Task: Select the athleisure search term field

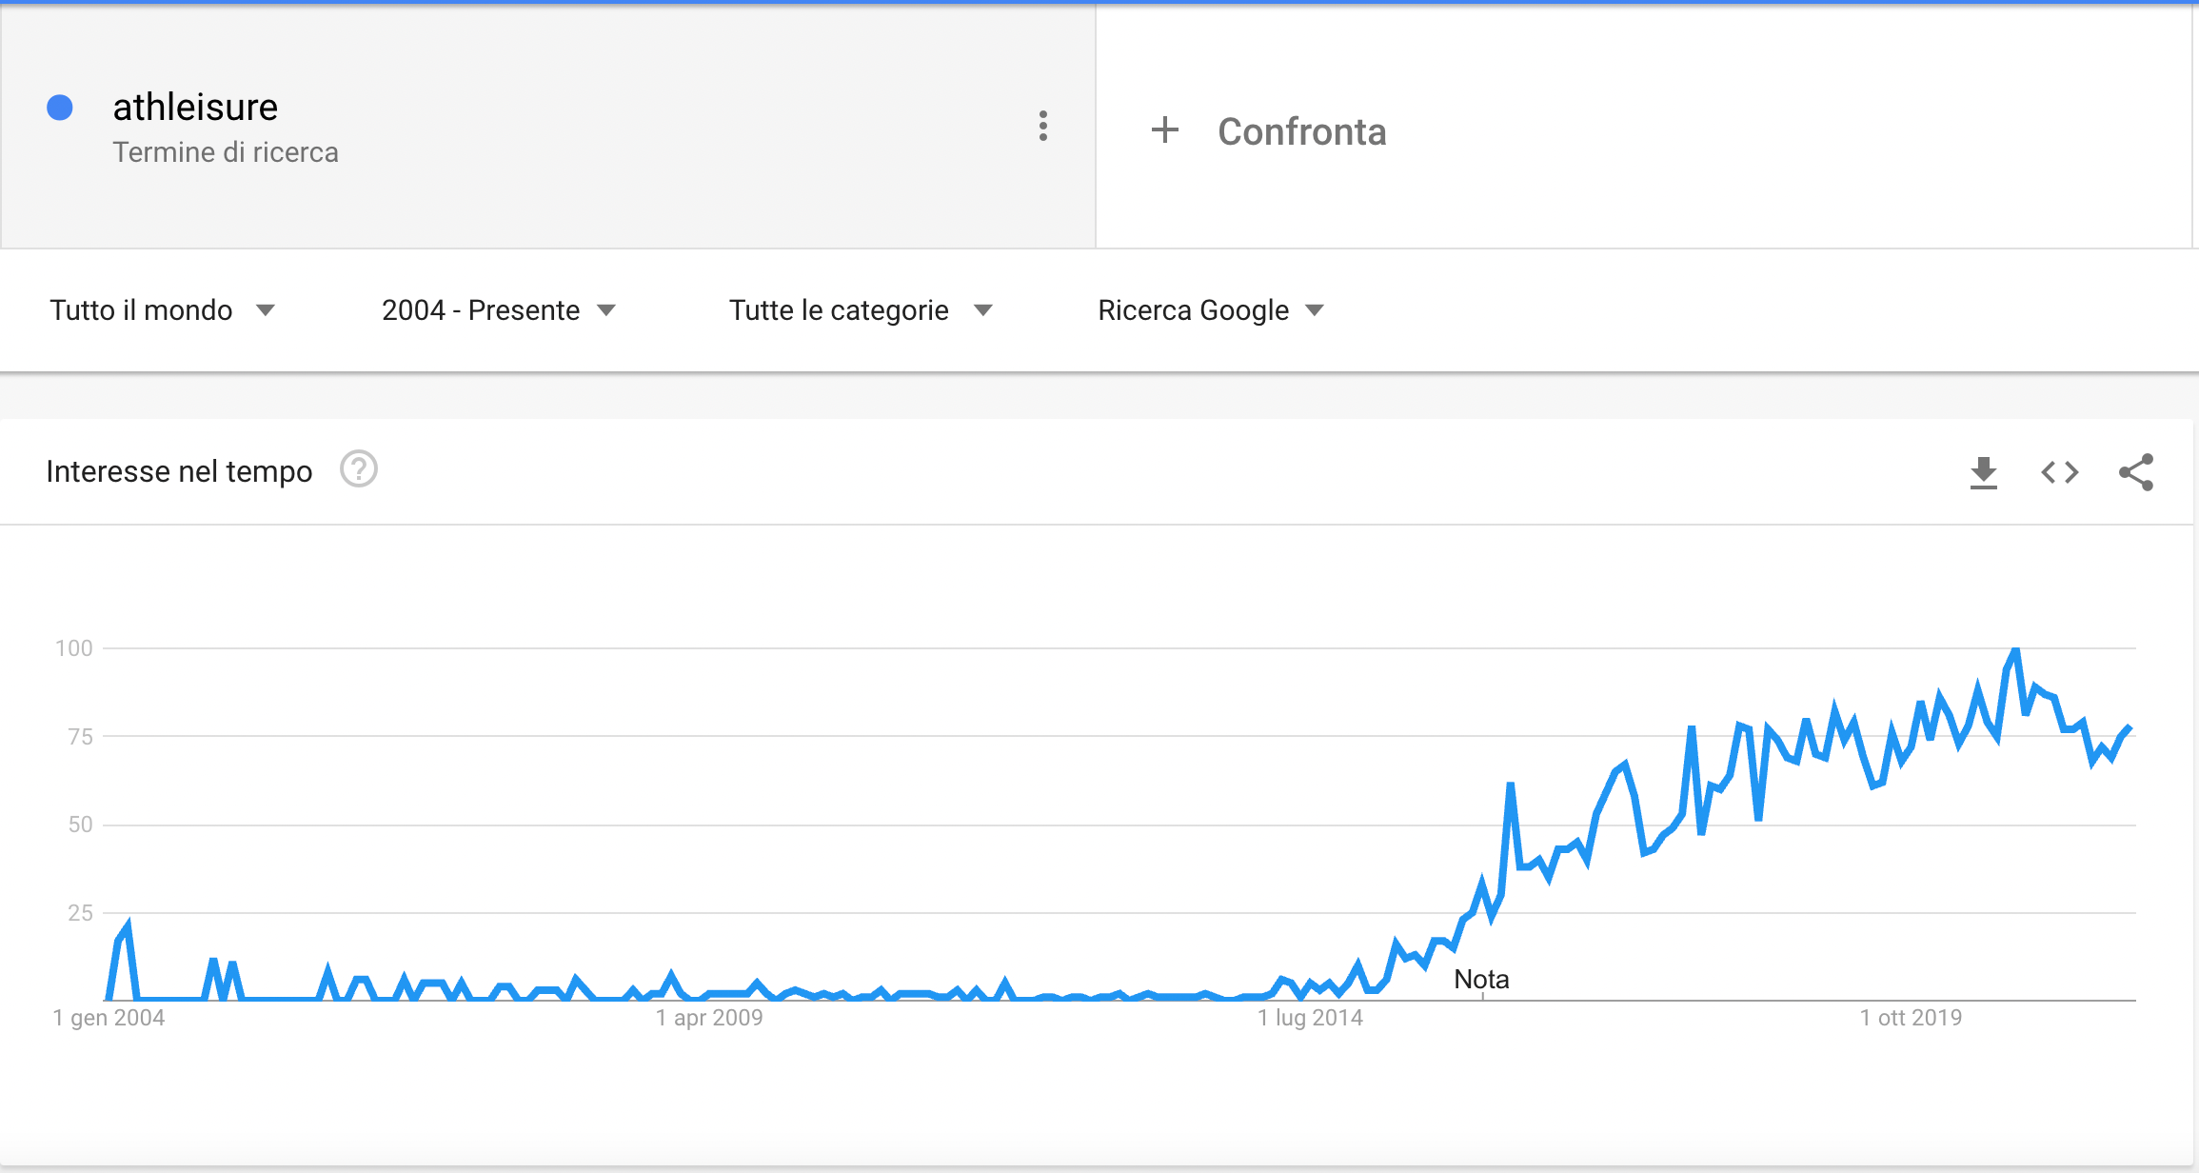Action: pyautogui.click(x=548, y=127)
